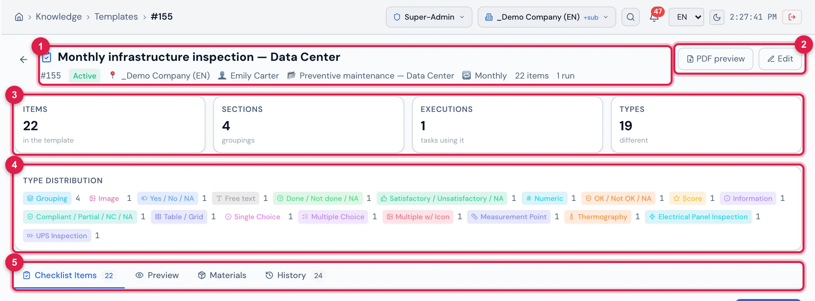Click the Numeric type chip
Viewport: 815px width, 301px height.
(x=544, y=198)
